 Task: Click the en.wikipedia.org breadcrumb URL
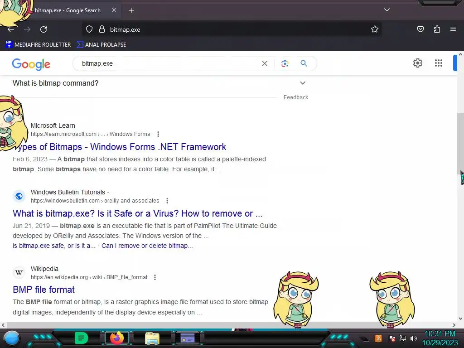[x=89, y=277]
